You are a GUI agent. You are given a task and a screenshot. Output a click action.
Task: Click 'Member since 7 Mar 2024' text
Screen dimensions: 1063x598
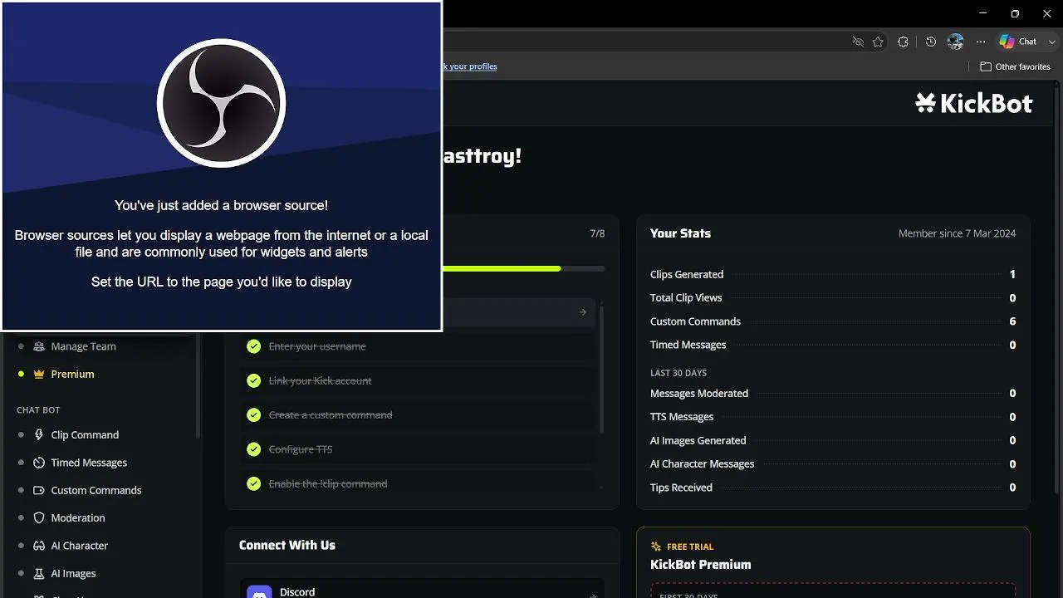957,233
